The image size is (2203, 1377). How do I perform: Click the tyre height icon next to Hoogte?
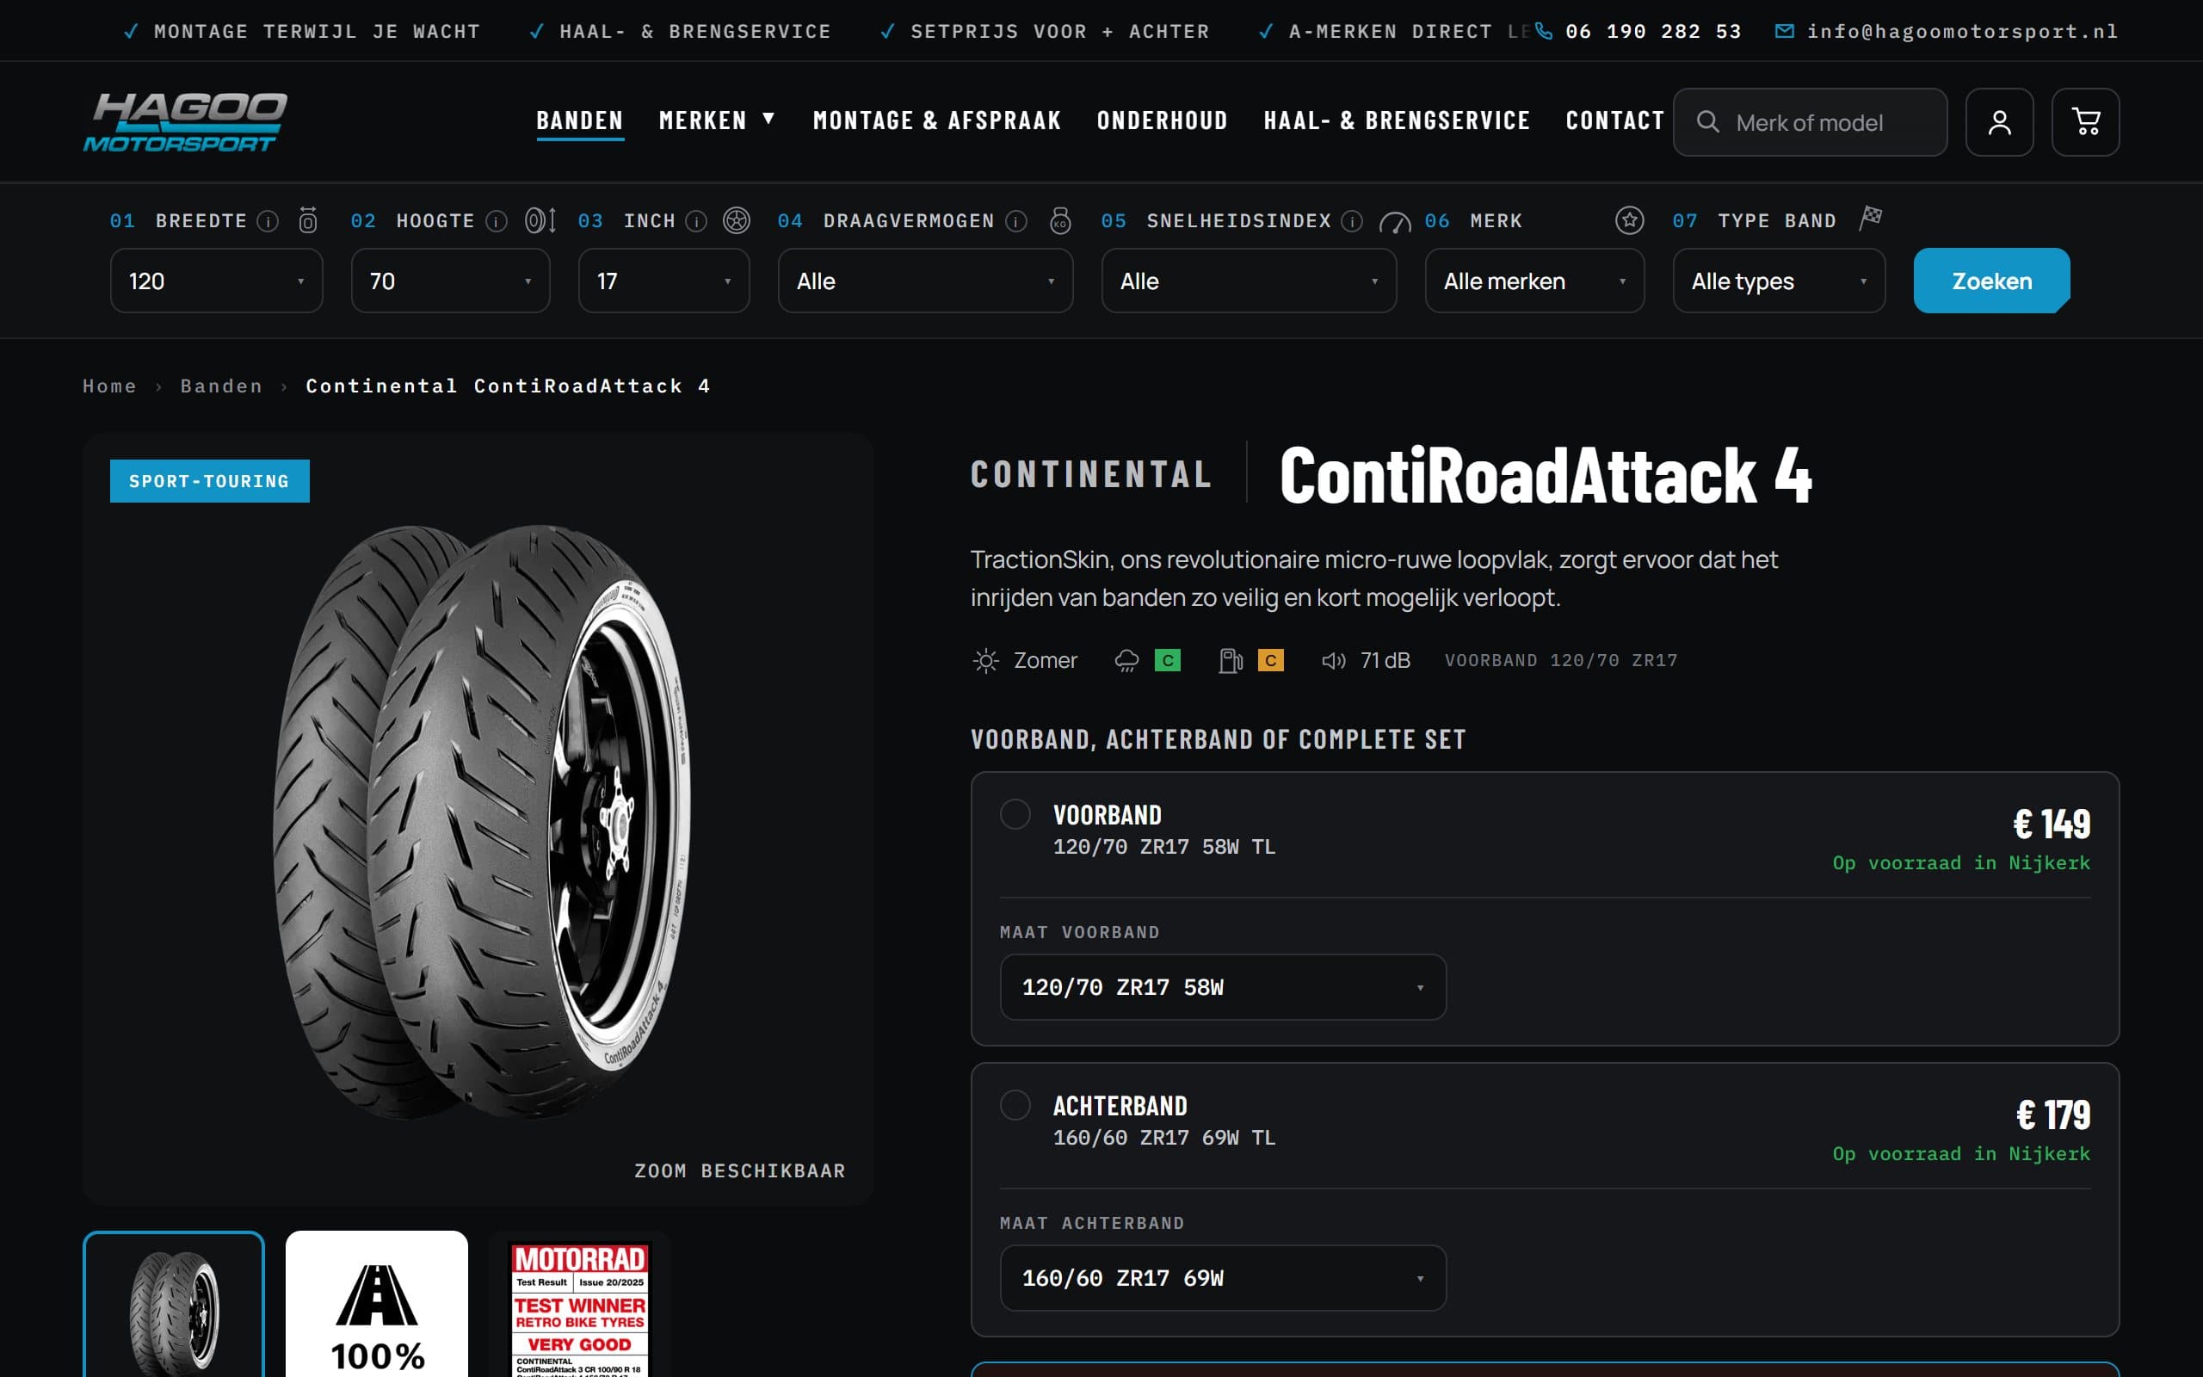(540, 220)
